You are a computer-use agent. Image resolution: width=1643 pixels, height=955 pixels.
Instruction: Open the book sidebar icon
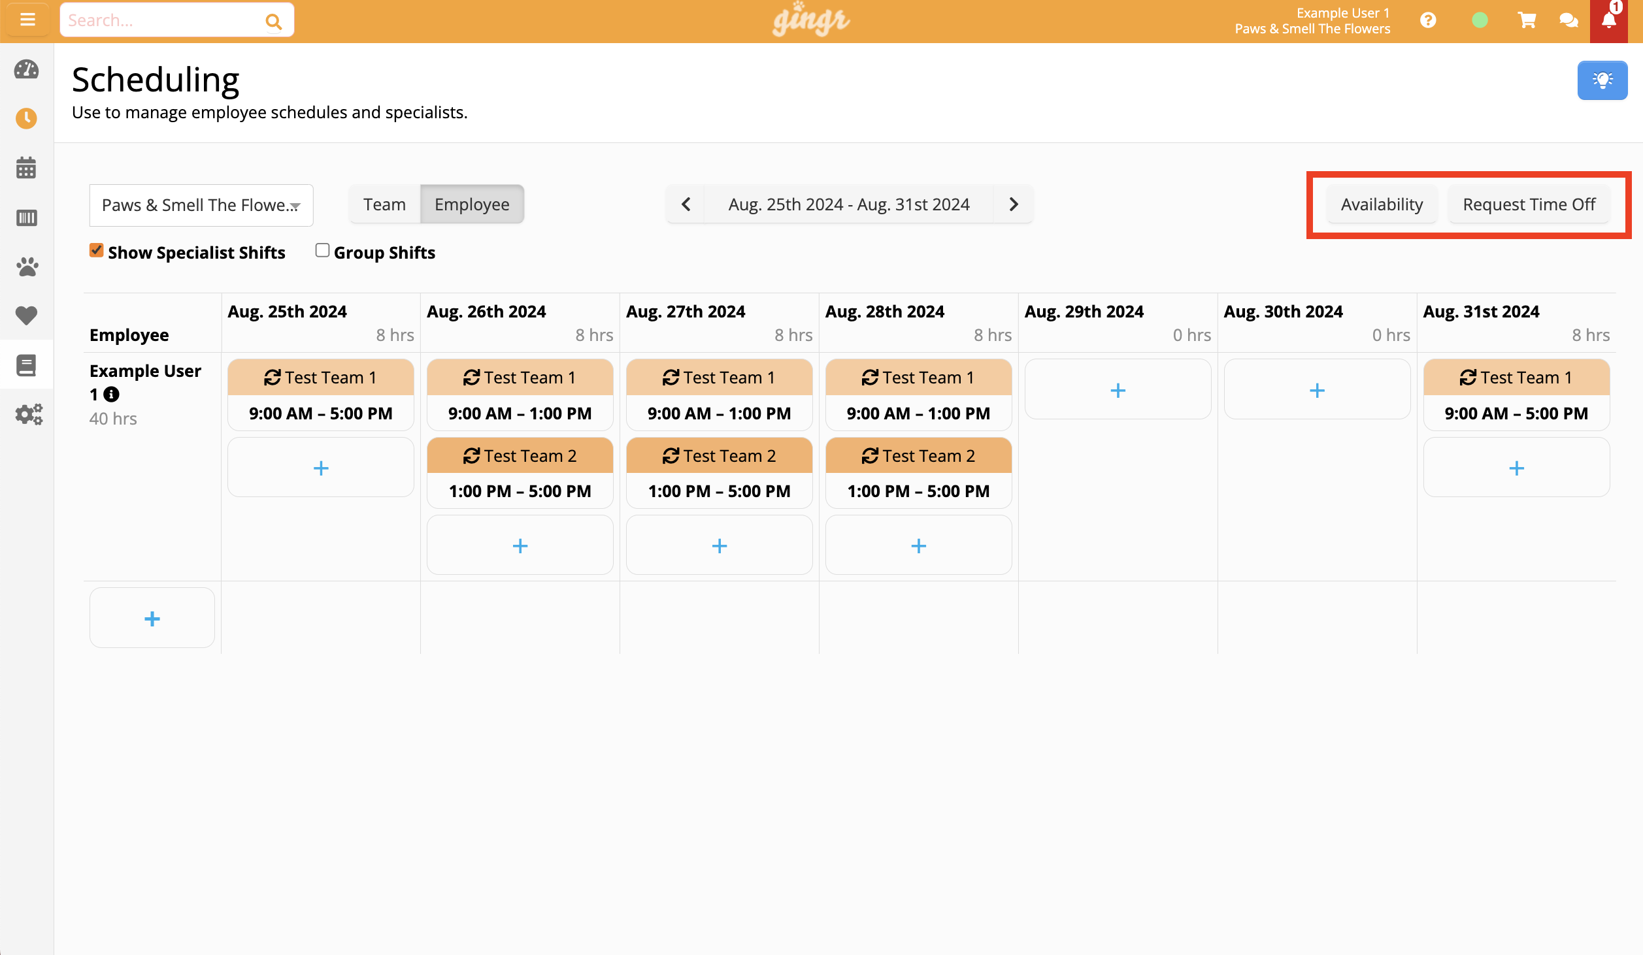(26, 365)
